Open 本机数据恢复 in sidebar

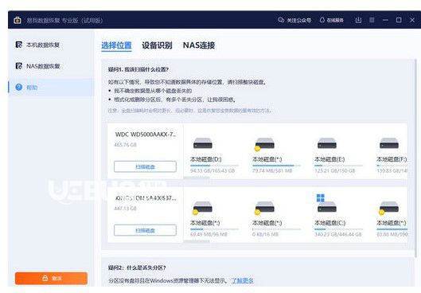click(x=51, y=45)
